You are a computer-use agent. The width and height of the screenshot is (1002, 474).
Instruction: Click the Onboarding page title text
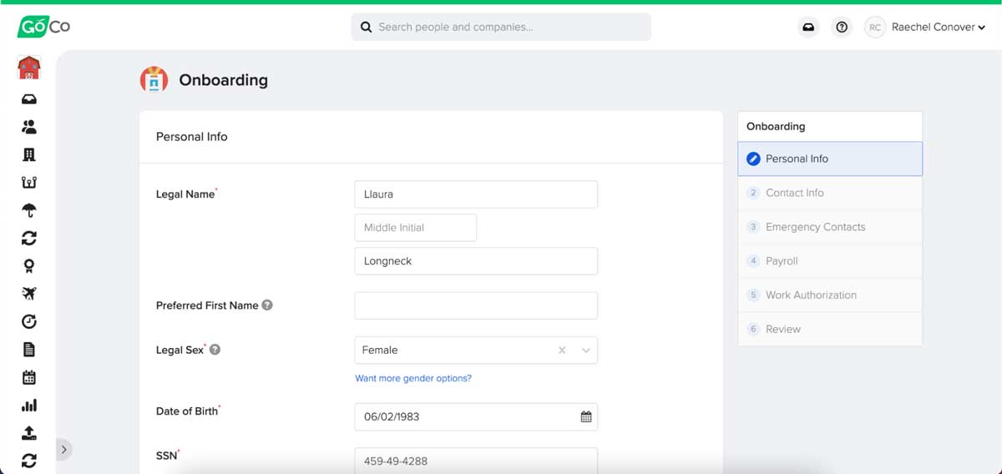224,80
